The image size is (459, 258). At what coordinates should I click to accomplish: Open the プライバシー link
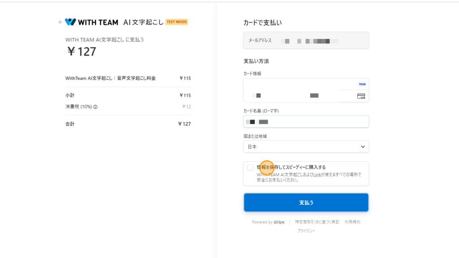click(306, 231)
